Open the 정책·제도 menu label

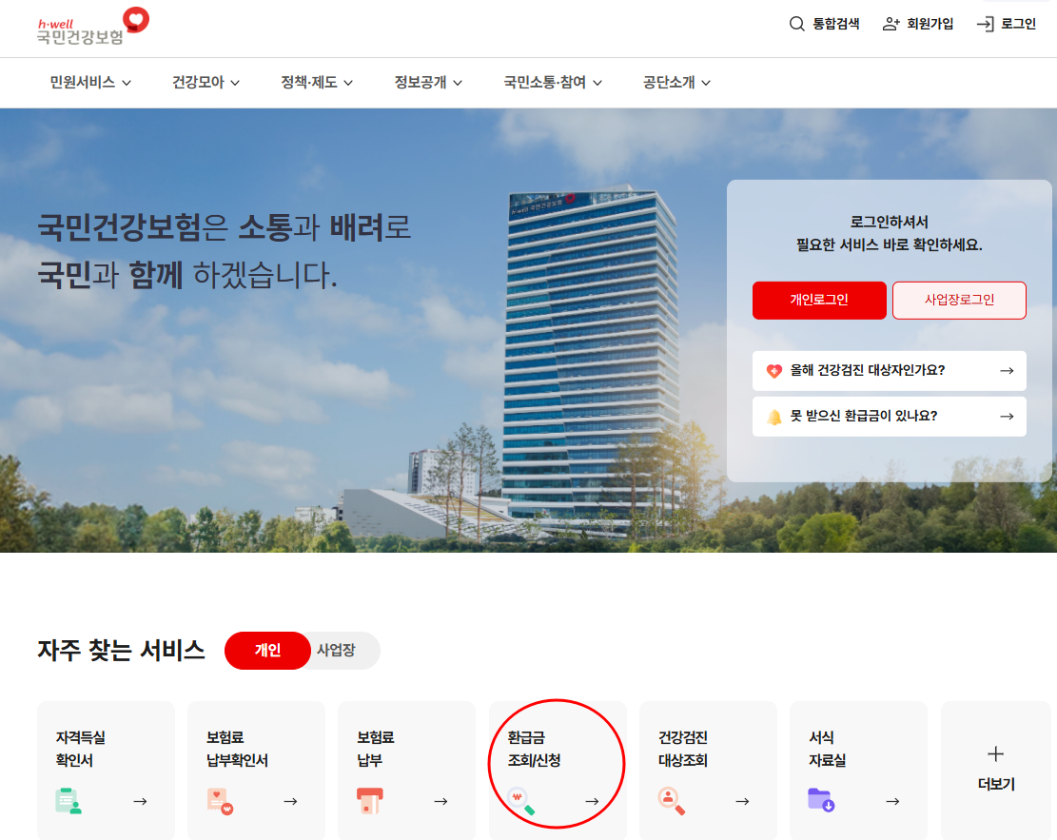pos(309,82)
